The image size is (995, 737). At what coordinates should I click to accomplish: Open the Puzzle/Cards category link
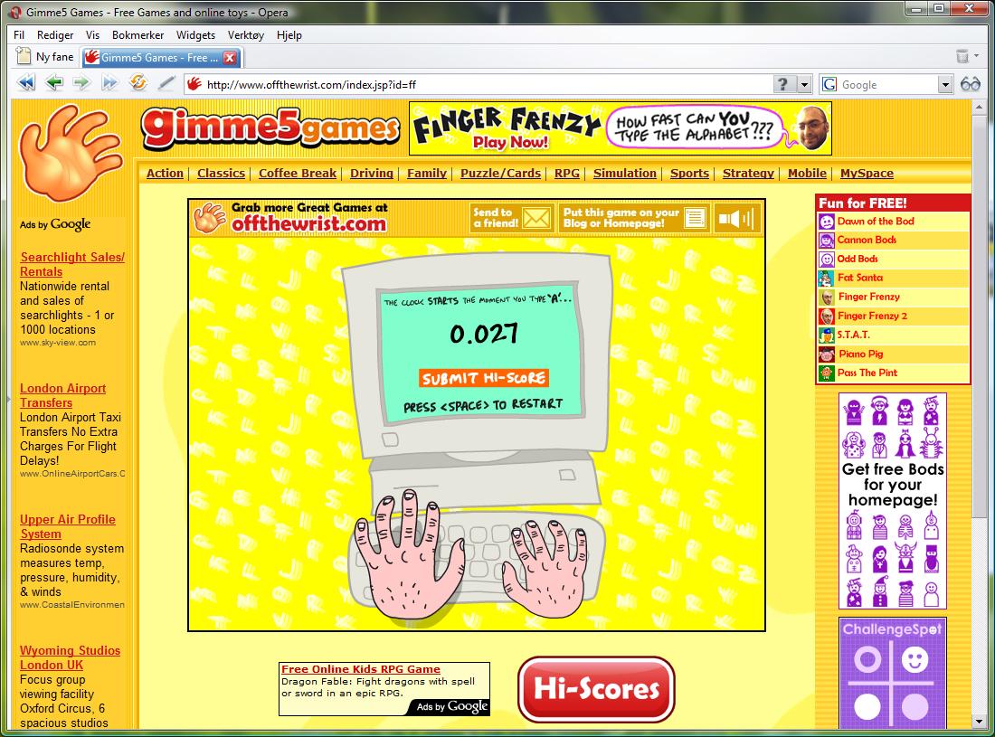[501, 173]
